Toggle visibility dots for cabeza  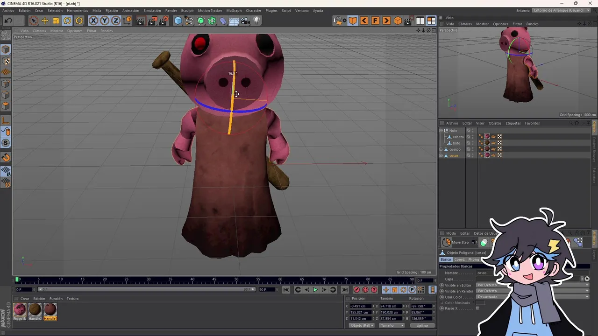[x=472, y=137]
